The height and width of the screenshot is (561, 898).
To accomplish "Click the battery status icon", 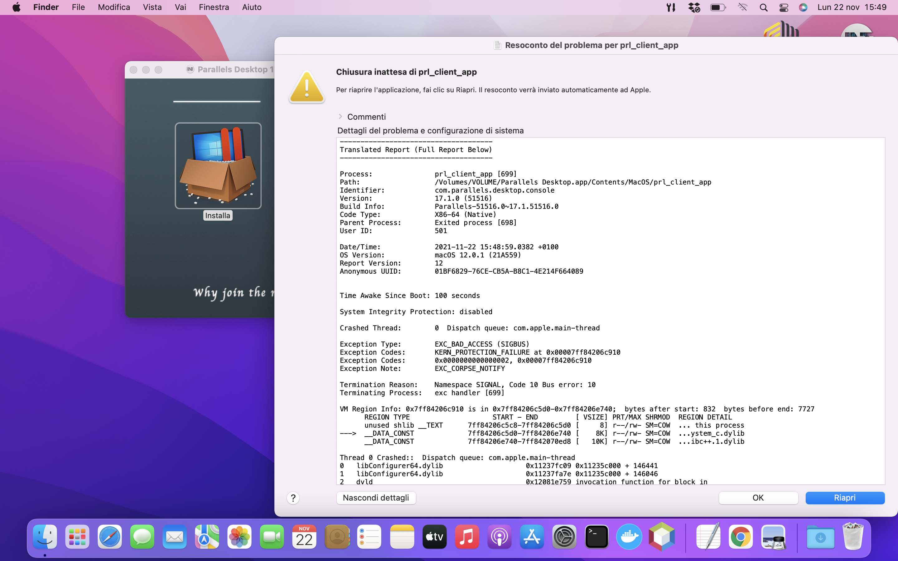I will [718, 7].
